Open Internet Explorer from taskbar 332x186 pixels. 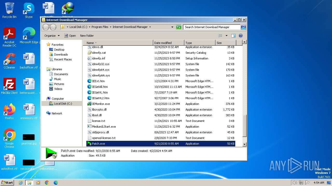(20, 183)
